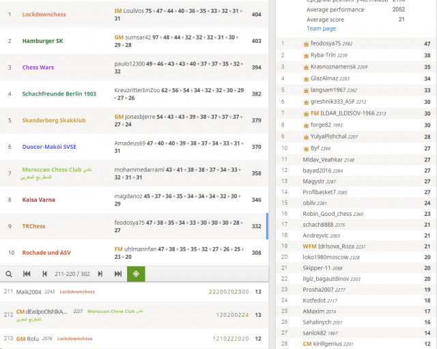Select Kotfedot in team list

pos(314,301)
